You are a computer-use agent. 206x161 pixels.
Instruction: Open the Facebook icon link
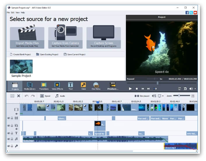point(187,13)
